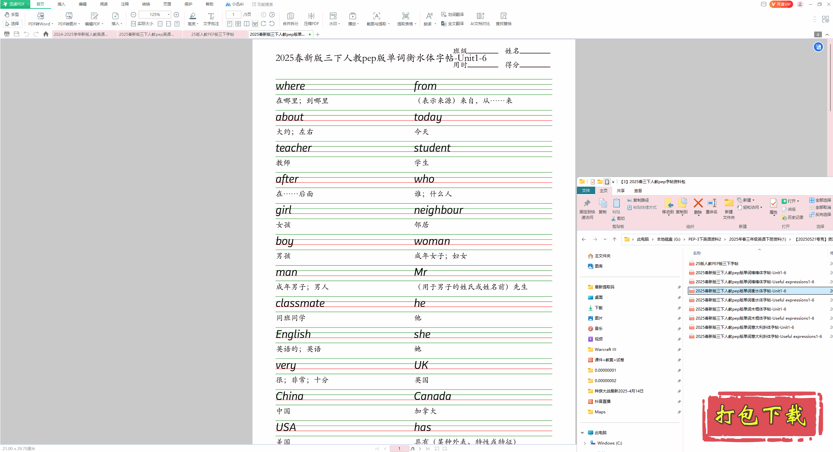Image resolution: width=833 pixels, height=452 pixels.
Task: Open 小迅AI assistant
Action: click(235, 4)
